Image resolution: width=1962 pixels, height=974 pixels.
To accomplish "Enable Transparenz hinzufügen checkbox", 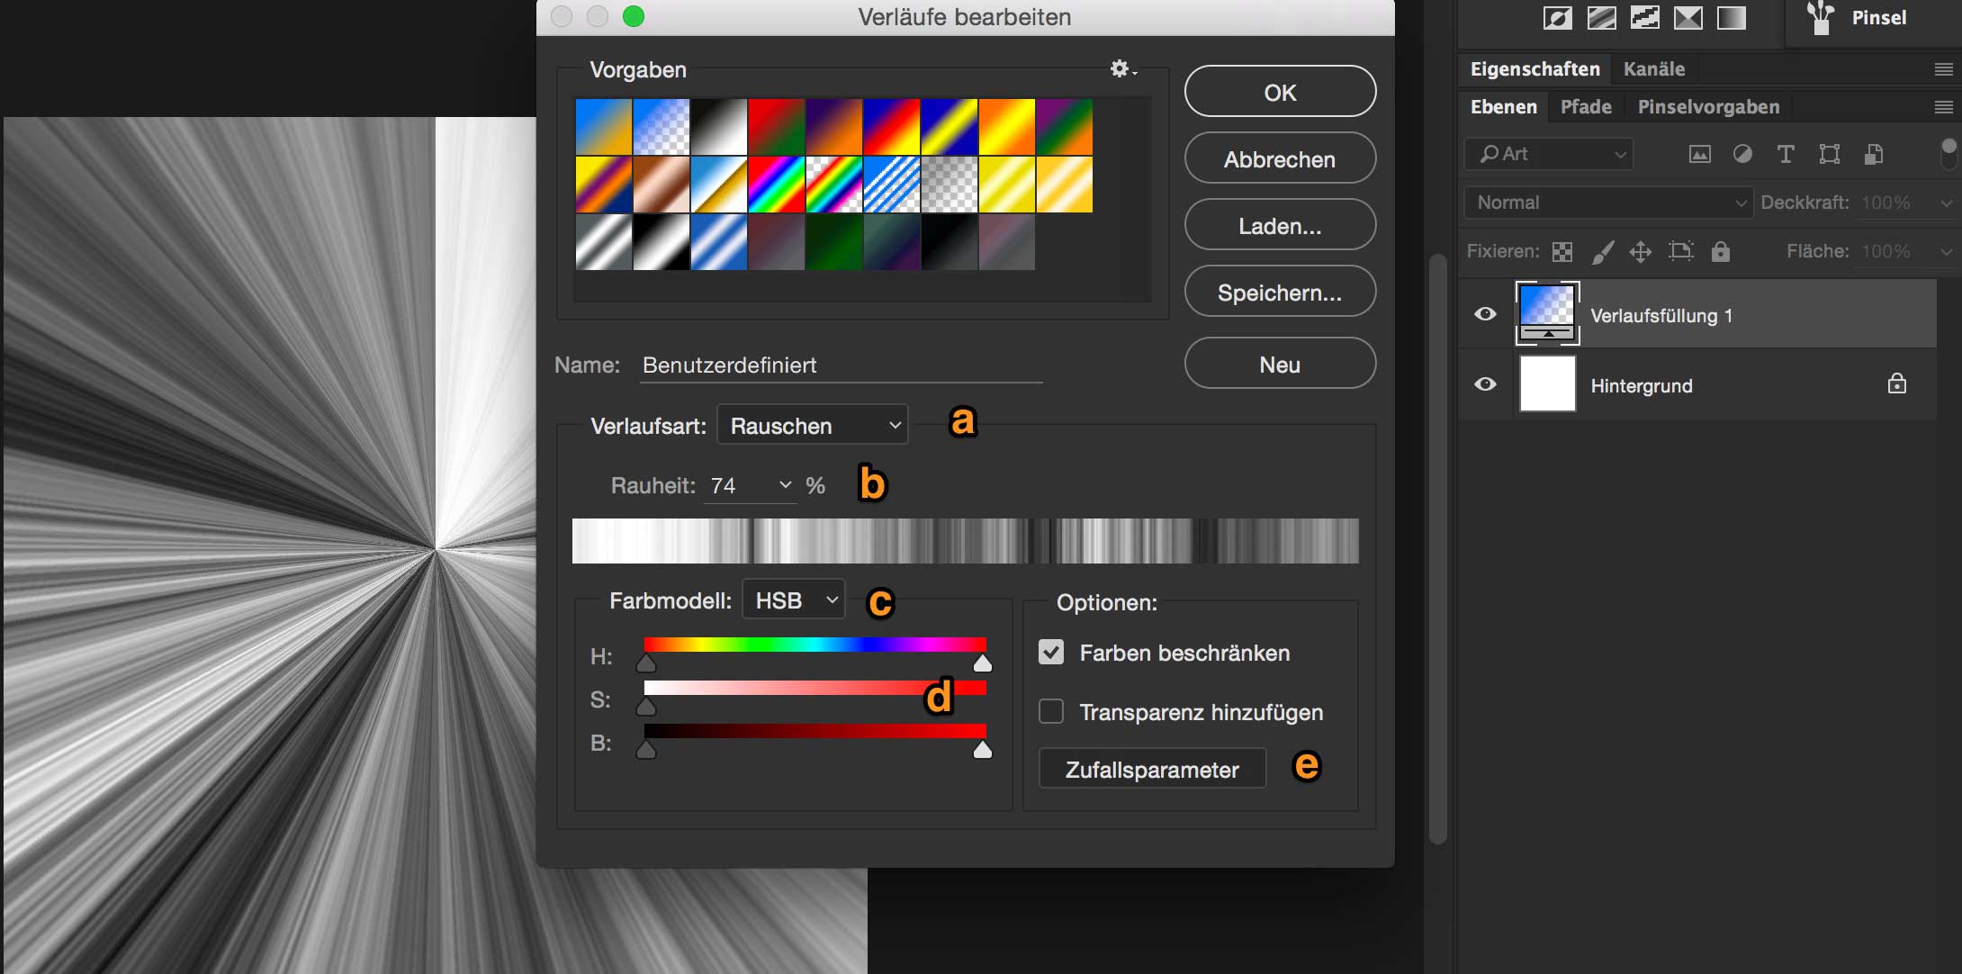I will 1051,712.
